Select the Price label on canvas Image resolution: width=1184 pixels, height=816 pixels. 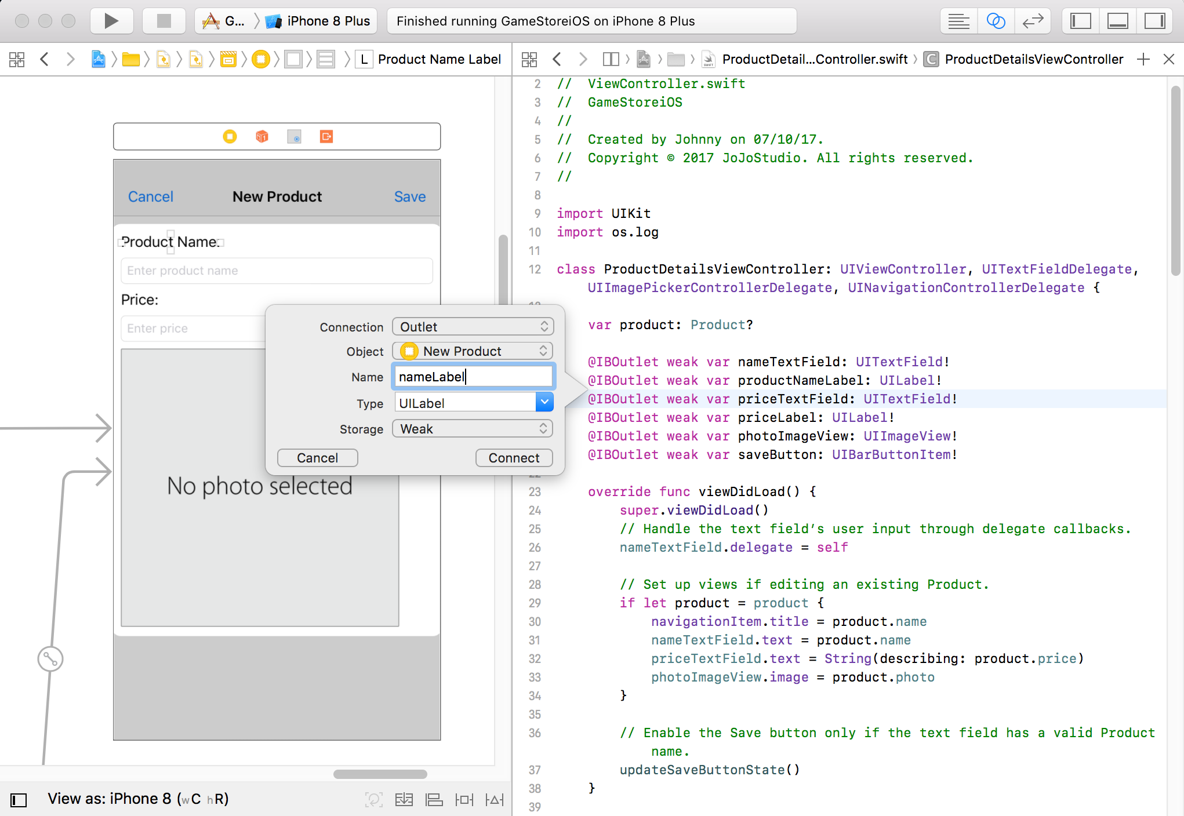click(140, 300)
